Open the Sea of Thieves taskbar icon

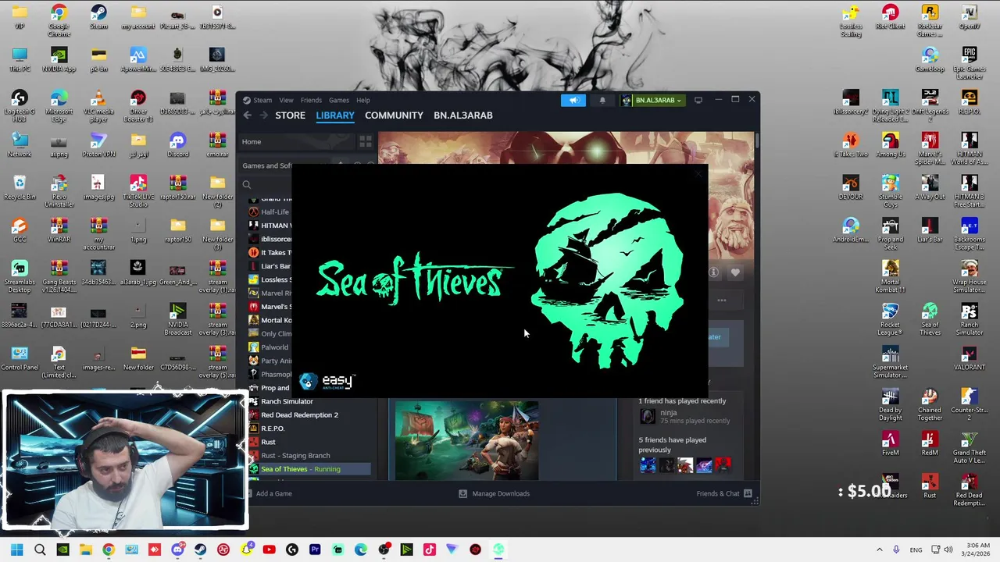[x=498, y=550]
